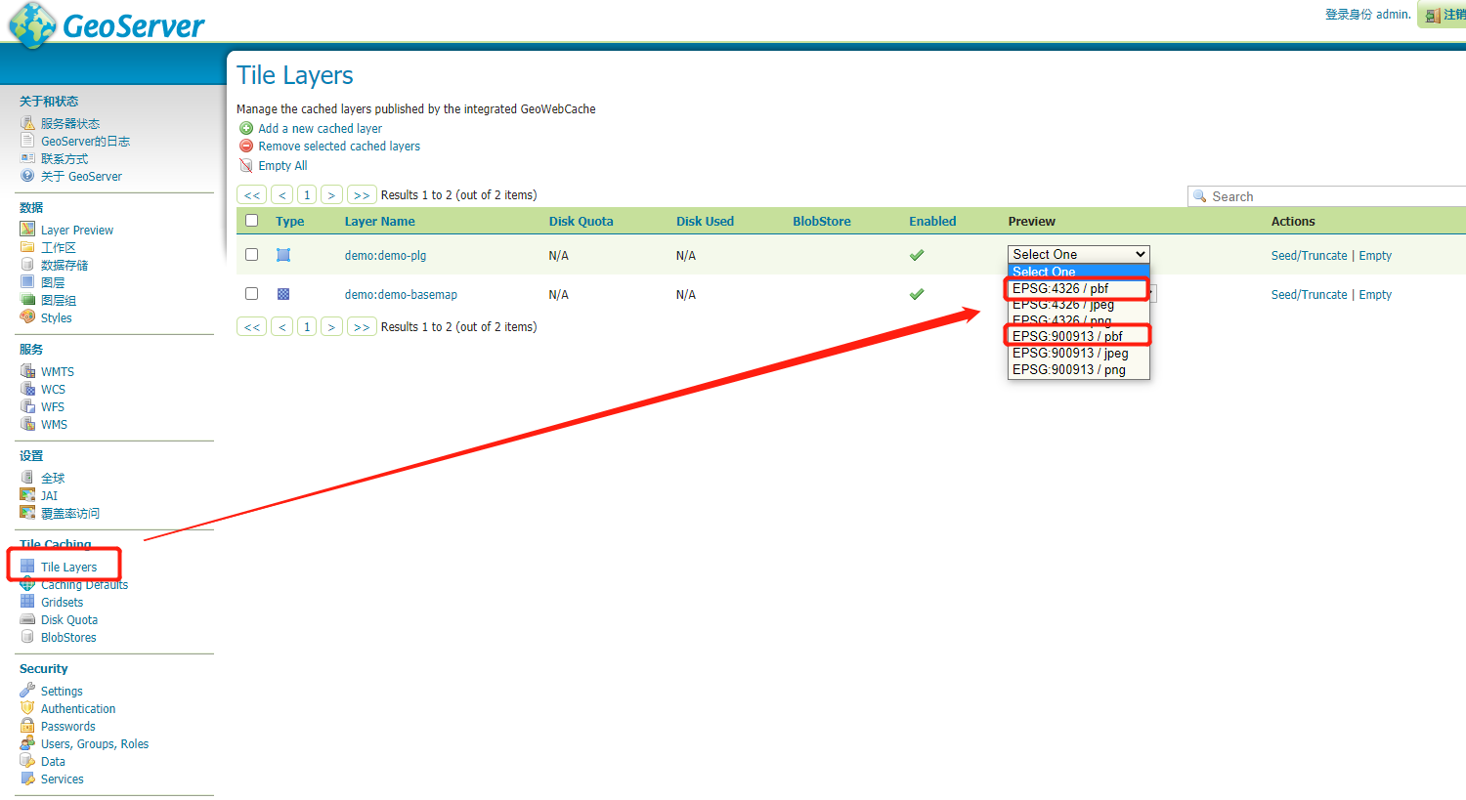Focus the Search input field
This screenshot has width=1466, height=800.
(x=1327, y=196)
